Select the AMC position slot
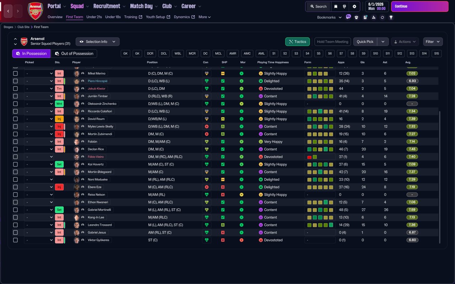455x284 pixels. click(247, 54)
